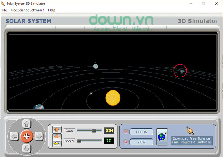223x157 pixels.
Task: Pan the view up with the up arrow
Action: [x=27, y=124]
